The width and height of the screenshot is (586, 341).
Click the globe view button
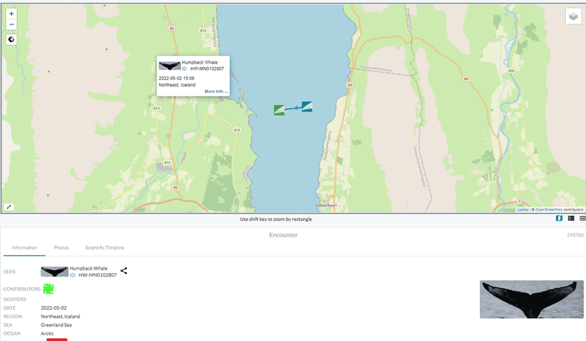coord(11,39)
